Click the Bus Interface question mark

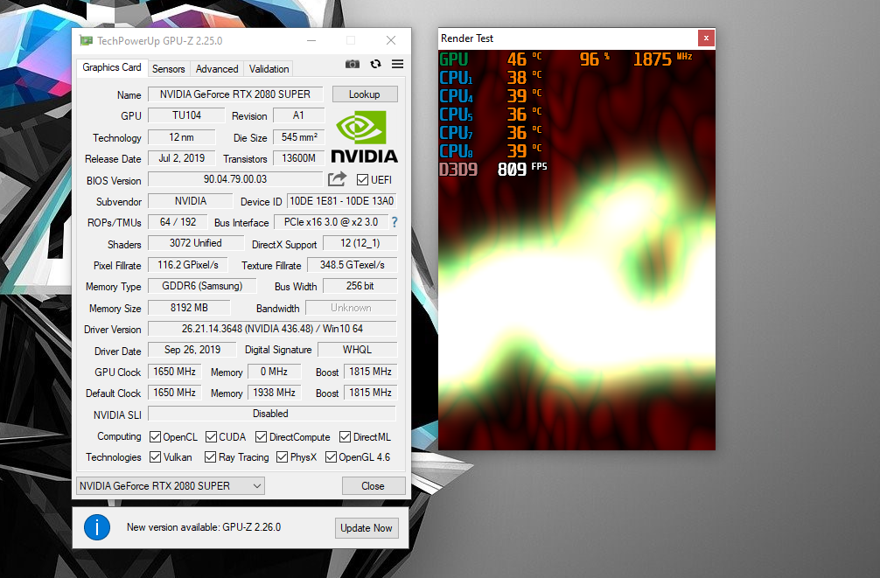(395, 222)
